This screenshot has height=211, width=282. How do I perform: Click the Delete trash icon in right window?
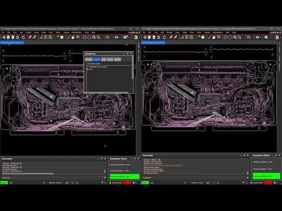pyautogui.click(x=154, y=37)
